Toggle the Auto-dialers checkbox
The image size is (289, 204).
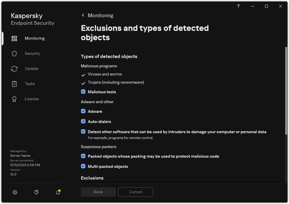click(x=83, y=121)
